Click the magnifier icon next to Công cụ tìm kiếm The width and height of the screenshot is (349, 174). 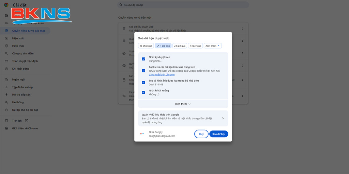pyautogui.click(x=6, y=53)
